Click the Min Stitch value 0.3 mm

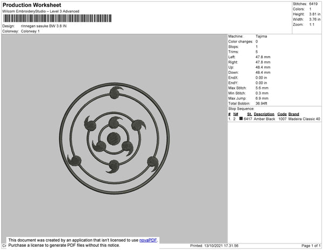pos(262,93)
